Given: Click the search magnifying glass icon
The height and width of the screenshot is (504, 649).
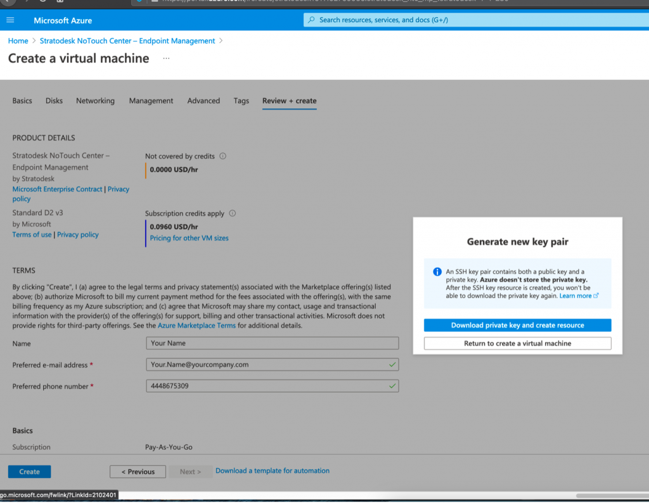Looking at the screenshot, I should 310,20.
